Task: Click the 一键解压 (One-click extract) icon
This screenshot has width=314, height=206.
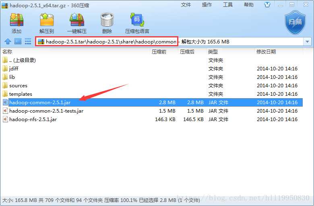Action: [77, 20]
